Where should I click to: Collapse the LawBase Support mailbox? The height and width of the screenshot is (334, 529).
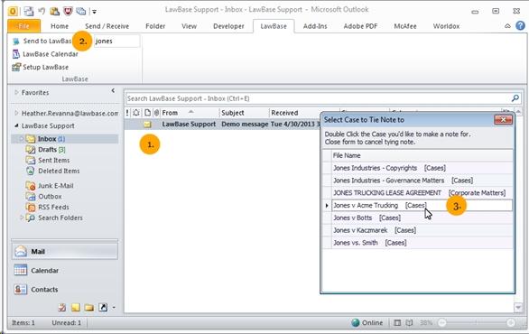(x=16, y=125)
